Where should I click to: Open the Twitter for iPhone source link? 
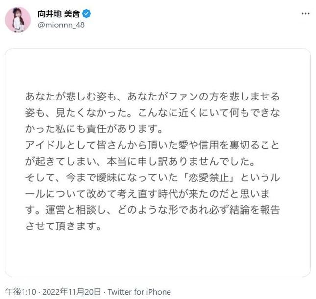(x=139, y=291)
